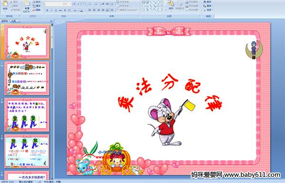Toggle Bold formatting button
This screenshot has width=285, height=183.
[47, 10]
